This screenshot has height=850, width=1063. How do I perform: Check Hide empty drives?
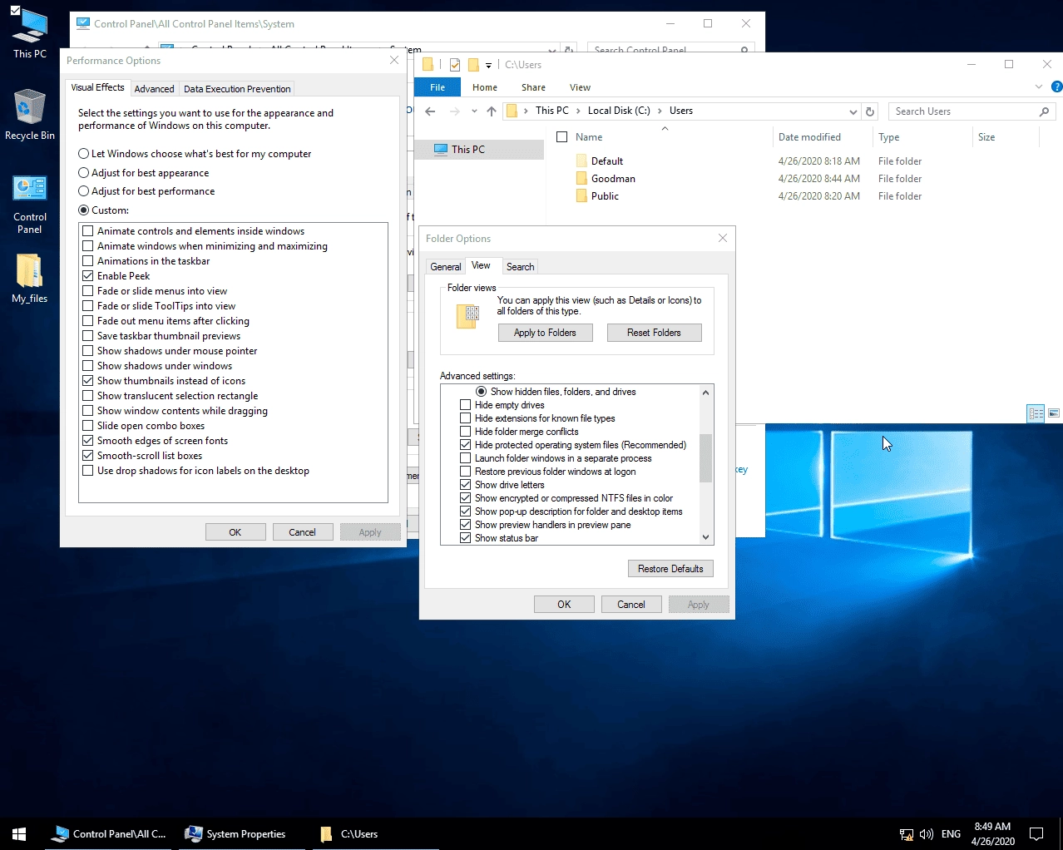(465, 405)
